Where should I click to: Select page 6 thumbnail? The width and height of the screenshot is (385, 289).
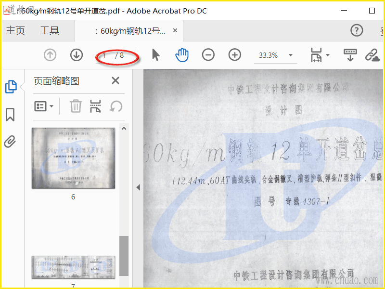pos(74,158)
